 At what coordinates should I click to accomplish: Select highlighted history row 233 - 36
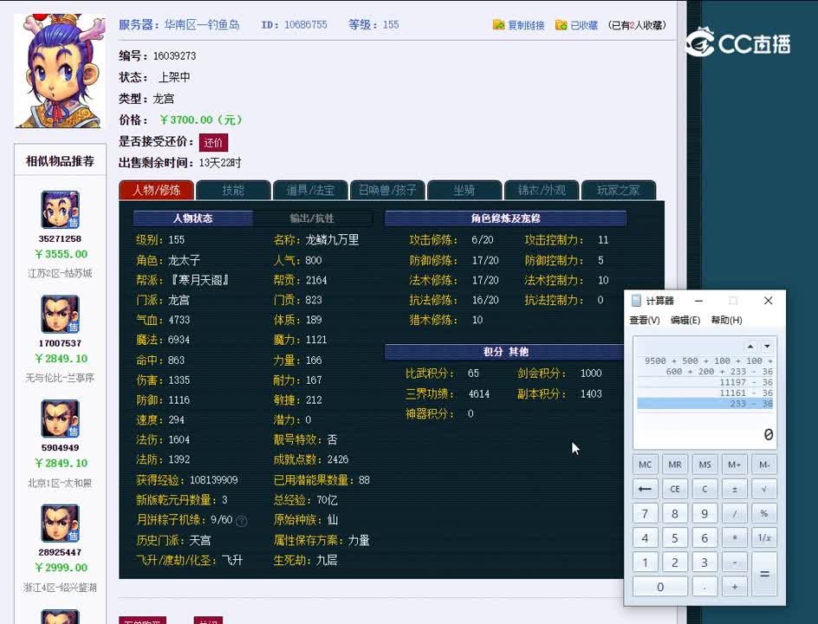tap(705, 403)
